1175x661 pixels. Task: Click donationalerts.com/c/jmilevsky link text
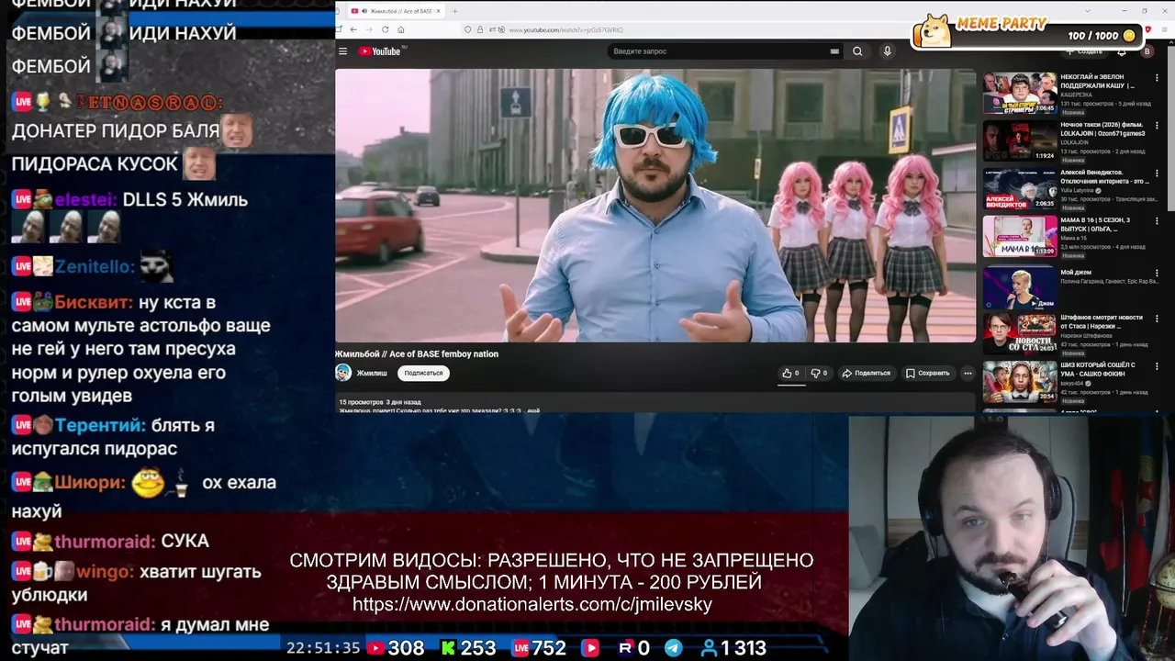(x=532, y=604)
